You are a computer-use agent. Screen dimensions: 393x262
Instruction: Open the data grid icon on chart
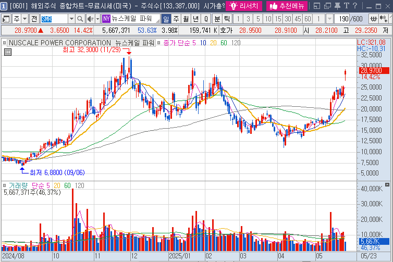[8, 52]
